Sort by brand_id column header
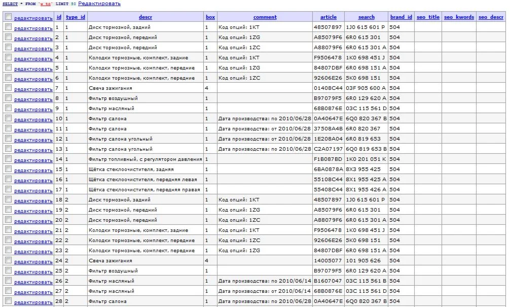Screen dimensions: 510x307 [401, 17]
